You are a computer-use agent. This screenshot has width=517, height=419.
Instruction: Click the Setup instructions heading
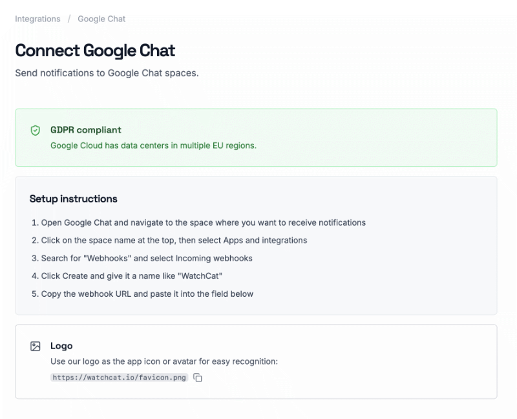[x=73, y=199]
